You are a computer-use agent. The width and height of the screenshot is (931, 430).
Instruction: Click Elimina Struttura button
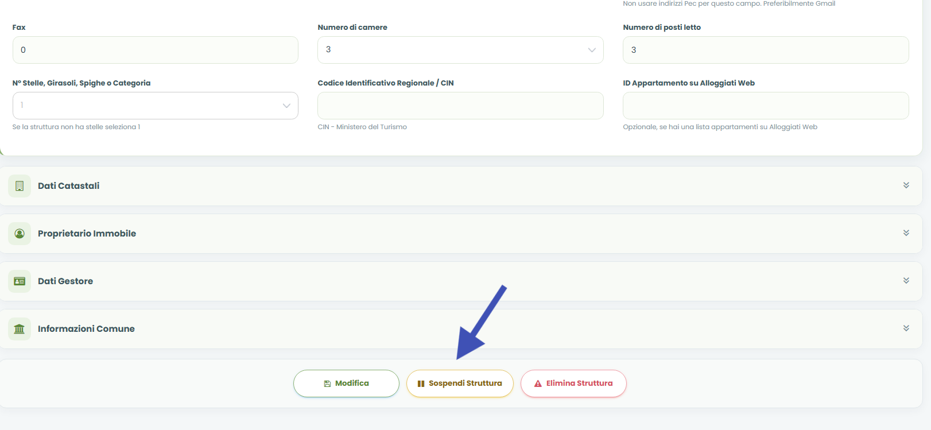click(x=573, y=383)
